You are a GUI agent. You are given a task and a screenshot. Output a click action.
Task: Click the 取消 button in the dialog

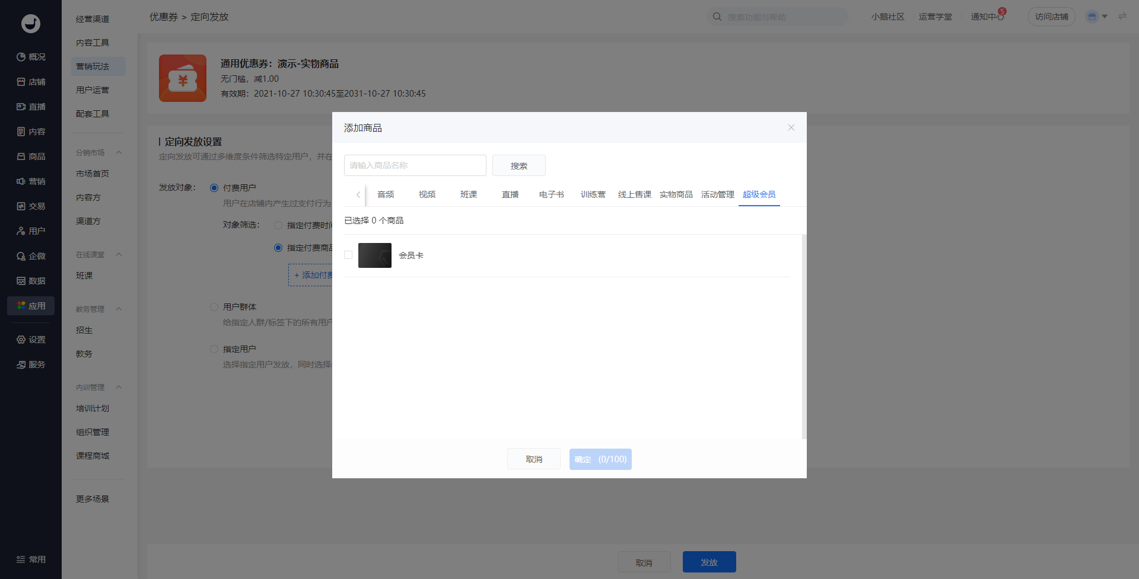533,459
